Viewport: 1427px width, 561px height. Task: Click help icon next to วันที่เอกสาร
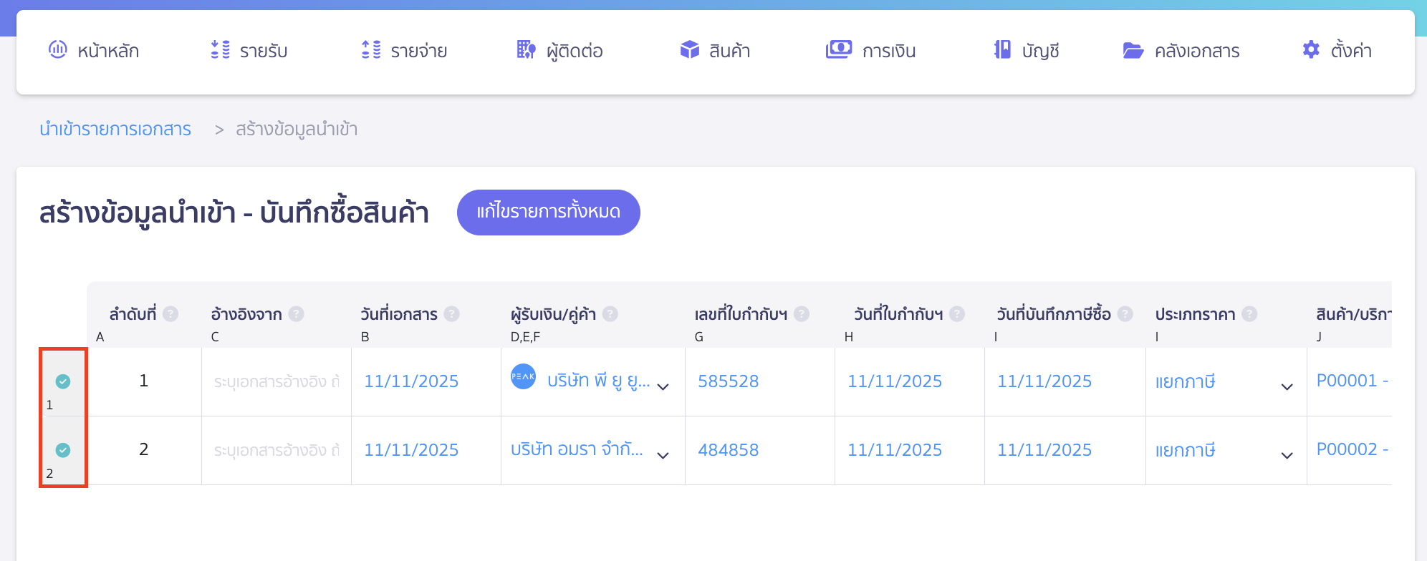point(451,313)
